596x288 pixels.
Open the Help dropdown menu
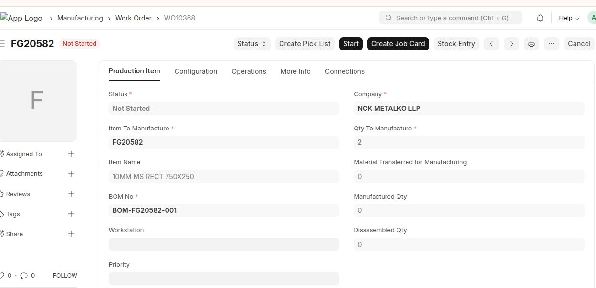569,18
